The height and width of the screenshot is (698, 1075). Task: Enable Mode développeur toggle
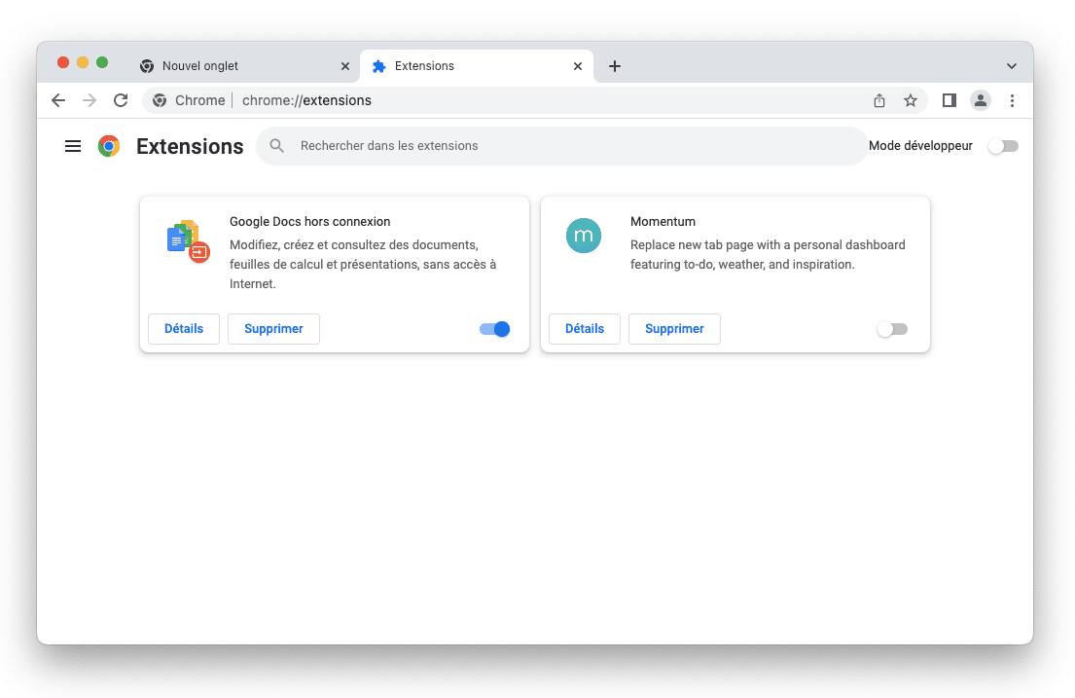coord(1004,146)
